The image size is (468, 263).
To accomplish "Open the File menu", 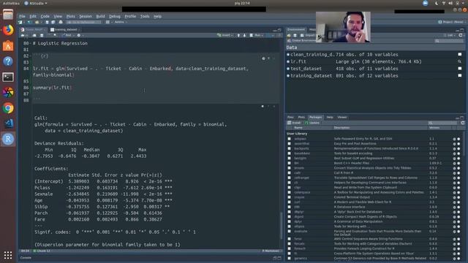I will click(x=23, y=16).
